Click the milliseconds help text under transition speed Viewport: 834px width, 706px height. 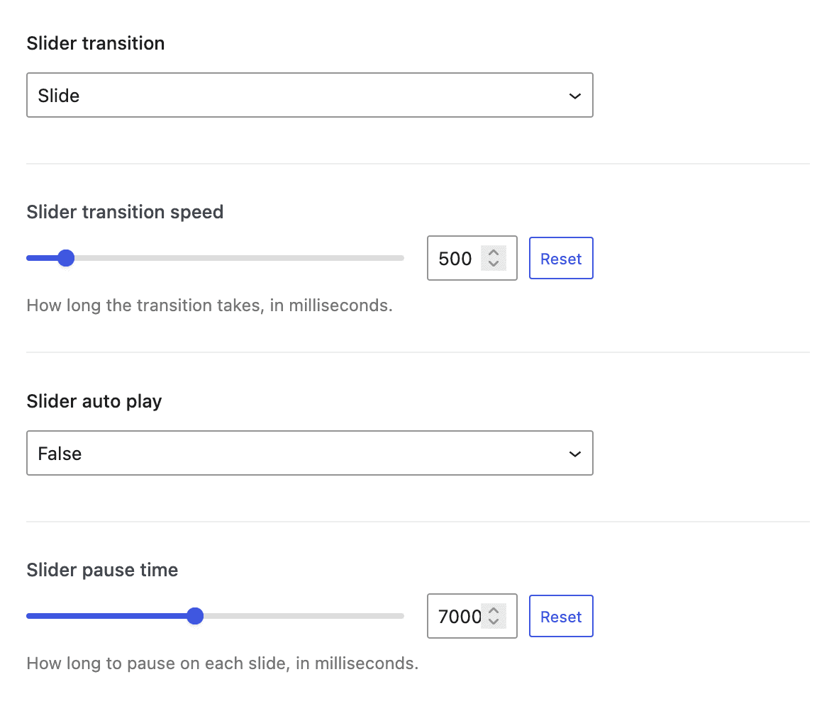point(211,306)
